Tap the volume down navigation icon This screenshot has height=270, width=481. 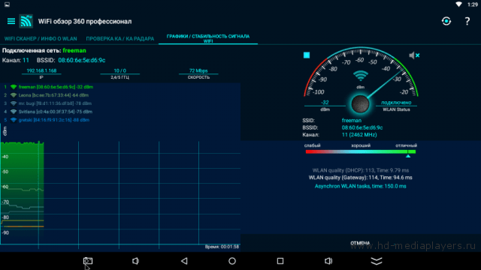[135, 261]
